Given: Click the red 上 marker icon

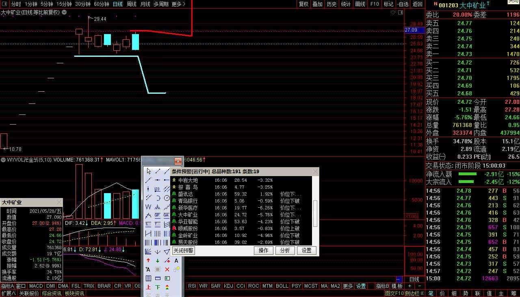Looking at the screenshot, I should tap(148, 287).
